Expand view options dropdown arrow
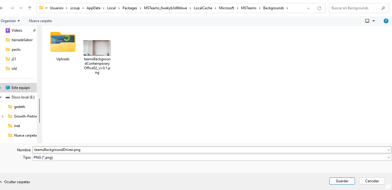 coord(374,21)
